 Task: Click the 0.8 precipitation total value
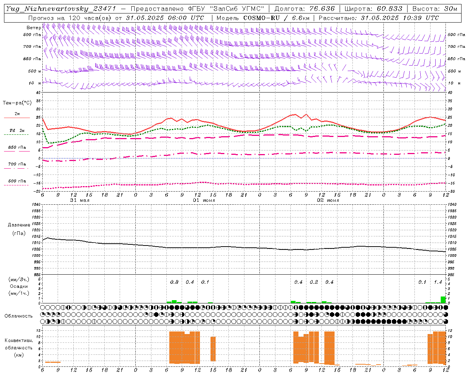pyautogui.click(x=174, y=282)
